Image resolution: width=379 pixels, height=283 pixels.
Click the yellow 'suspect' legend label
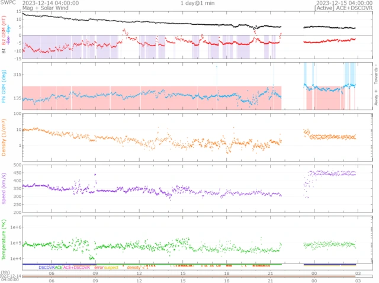tap(111, 268)
